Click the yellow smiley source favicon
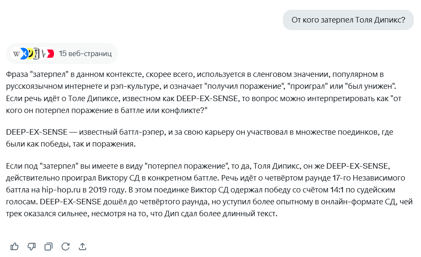 pyautogui.click(x=31, y=54)
